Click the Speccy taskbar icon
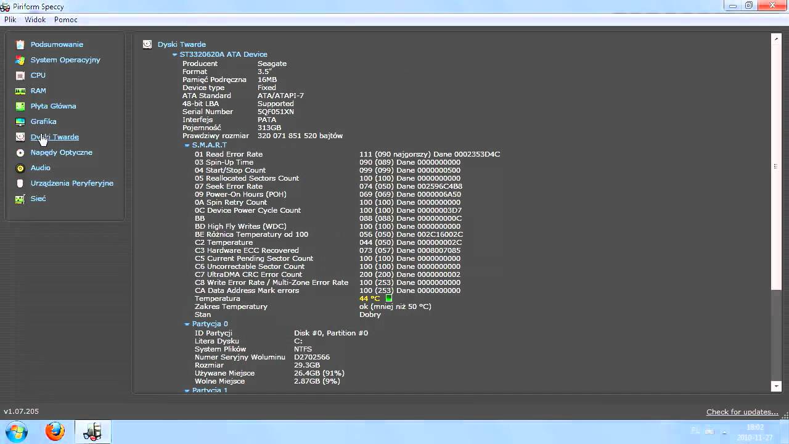 (x=92, y=432)
